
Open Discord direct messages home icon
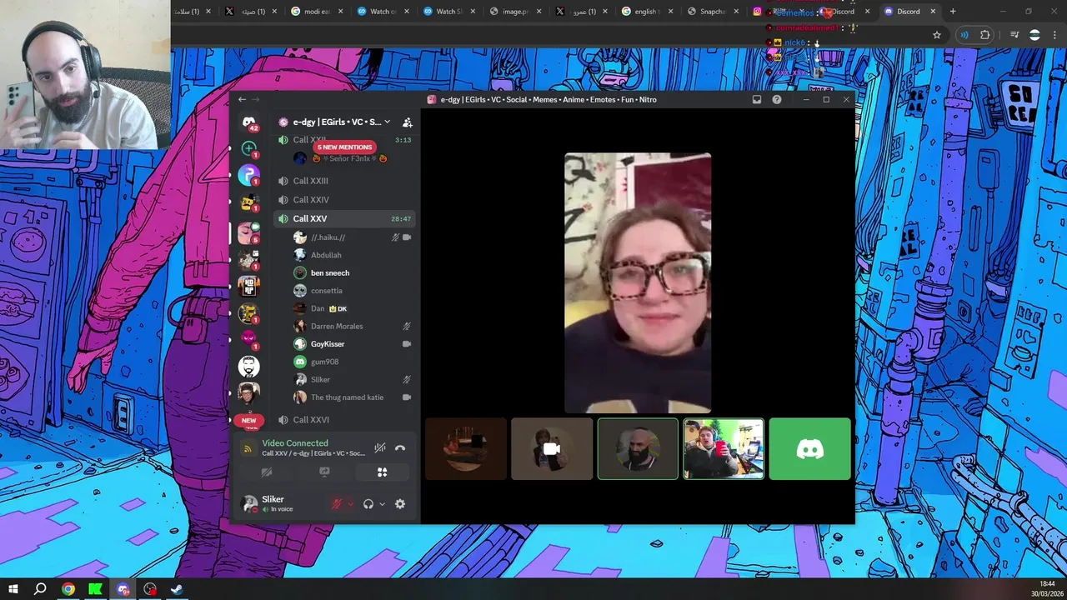click(248, 122)
